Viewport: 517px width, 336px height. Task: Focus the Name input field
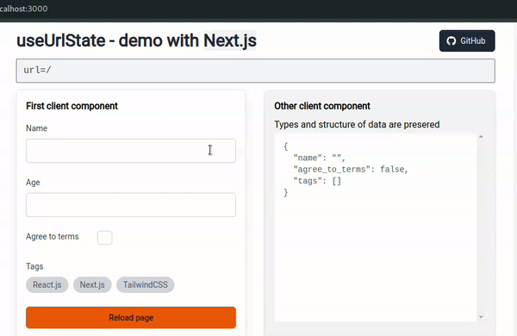131,151
